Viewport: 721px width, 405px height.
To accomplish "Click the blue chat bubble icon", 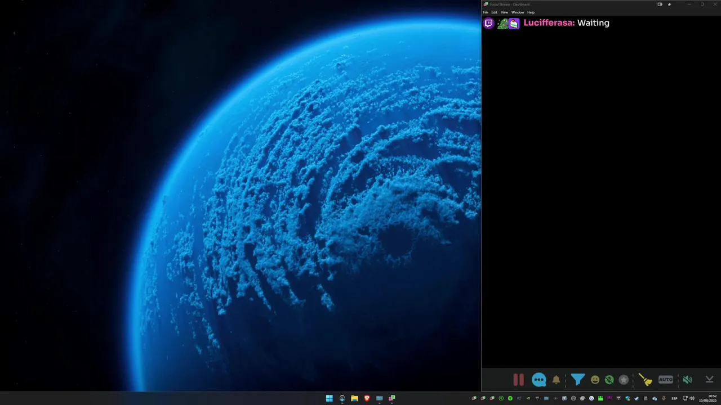I will [x=539, y=380].
